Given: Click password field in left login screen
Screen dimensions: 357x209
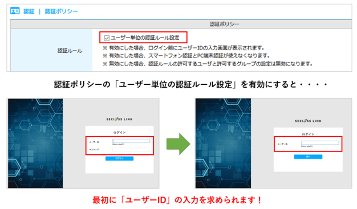Looking at the screenshot, I should coord(131,149).
